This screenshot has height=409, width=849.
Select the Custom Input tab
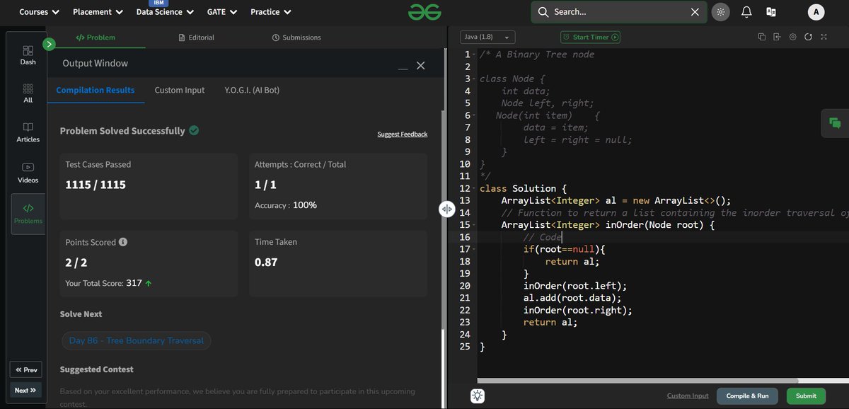coord(180,90)
